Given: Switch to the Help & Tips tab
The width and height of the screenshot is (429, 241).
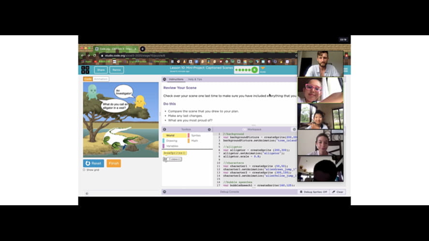Looking at the screenshot, I should pyautogui.click(x=195, y=79).
